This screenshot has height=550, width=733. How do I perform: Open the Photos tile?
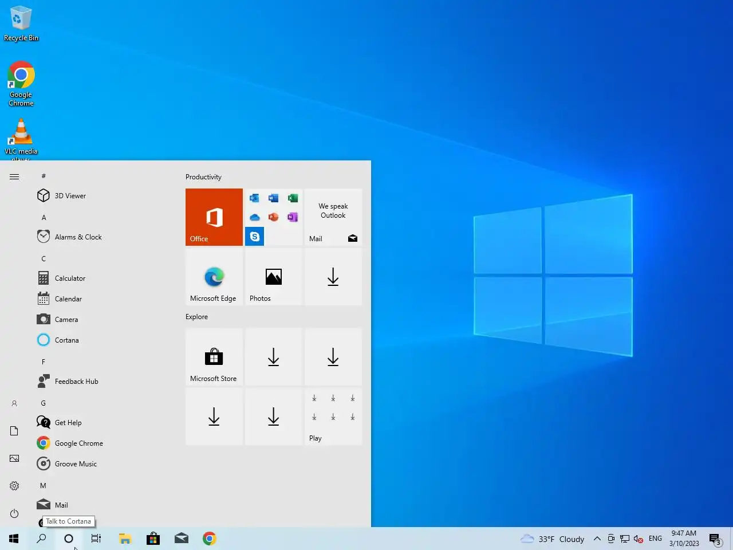click(273, 277)
